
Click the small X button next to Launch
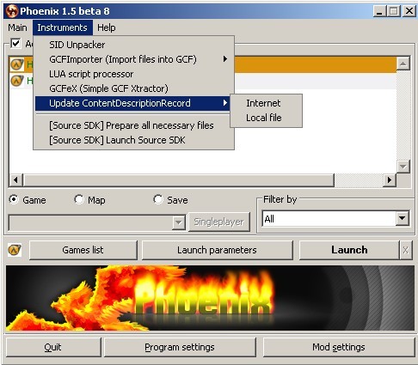pyautogui.click(x=406, y=250)
